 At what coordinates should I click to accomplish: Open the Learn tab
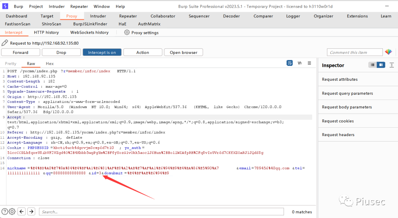tap(386, 16)
